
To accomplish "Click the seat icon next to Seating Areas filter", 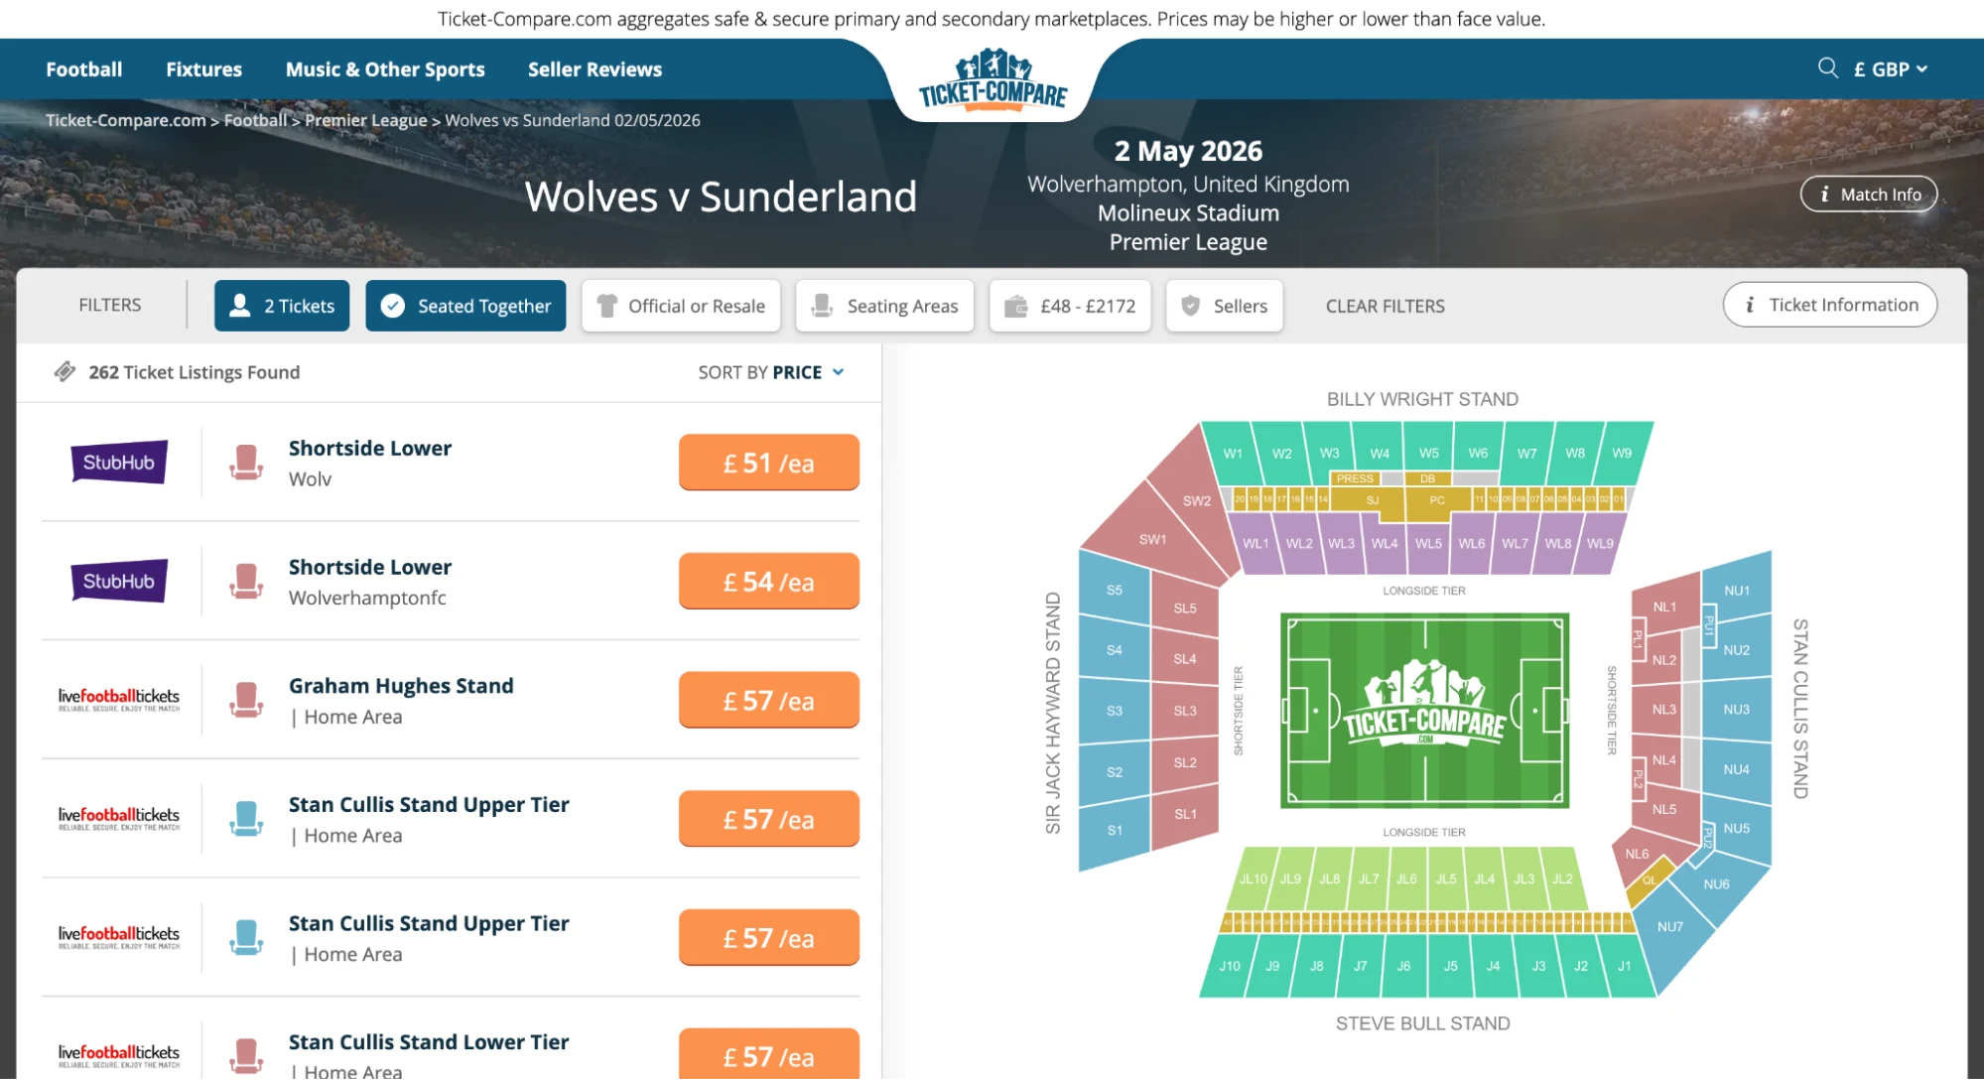I will click(819, 306).
